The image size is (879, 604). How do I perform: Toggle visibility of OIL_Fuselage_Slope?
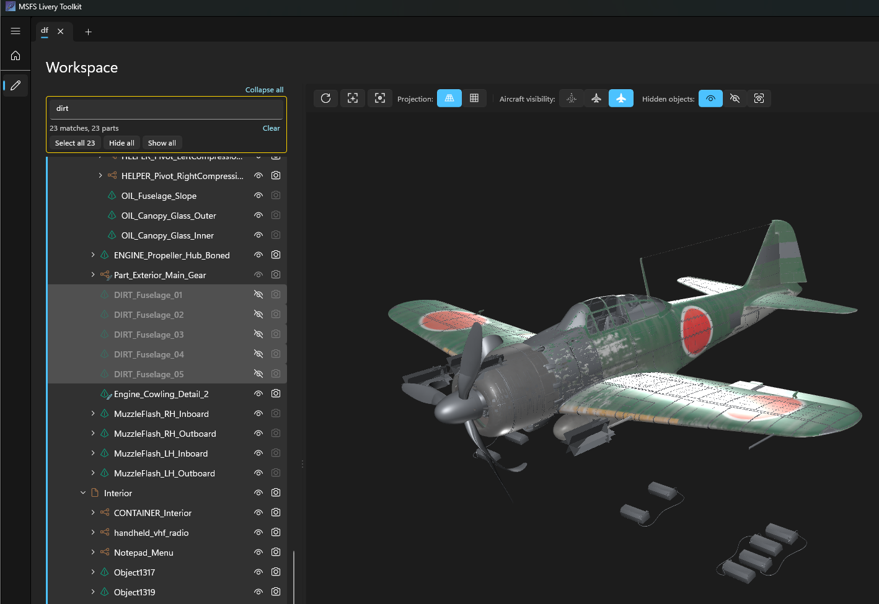point(258,195)
